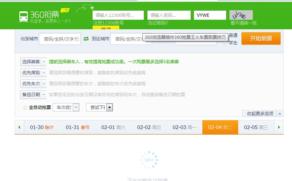
Task: Go to previous dates with left arrow
Action: tap(19, 127)
